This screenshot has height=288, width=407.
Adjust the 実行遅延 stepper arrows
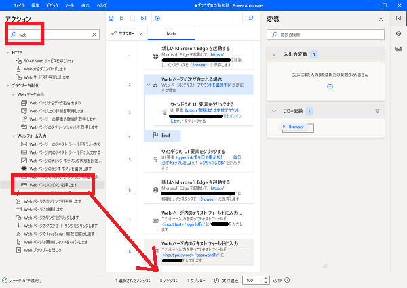click(x=265, y=280)
